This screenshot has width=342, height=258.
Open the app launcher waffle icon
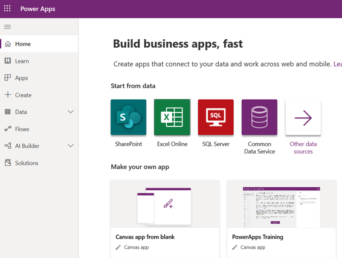tap(7, 8)
